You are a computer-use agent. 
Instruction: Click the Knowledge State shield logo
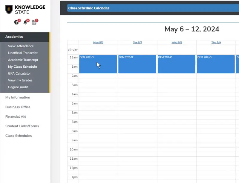tap(9, 9)
